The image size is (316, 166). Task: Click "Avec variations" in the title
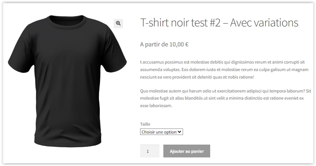(264, 22)
